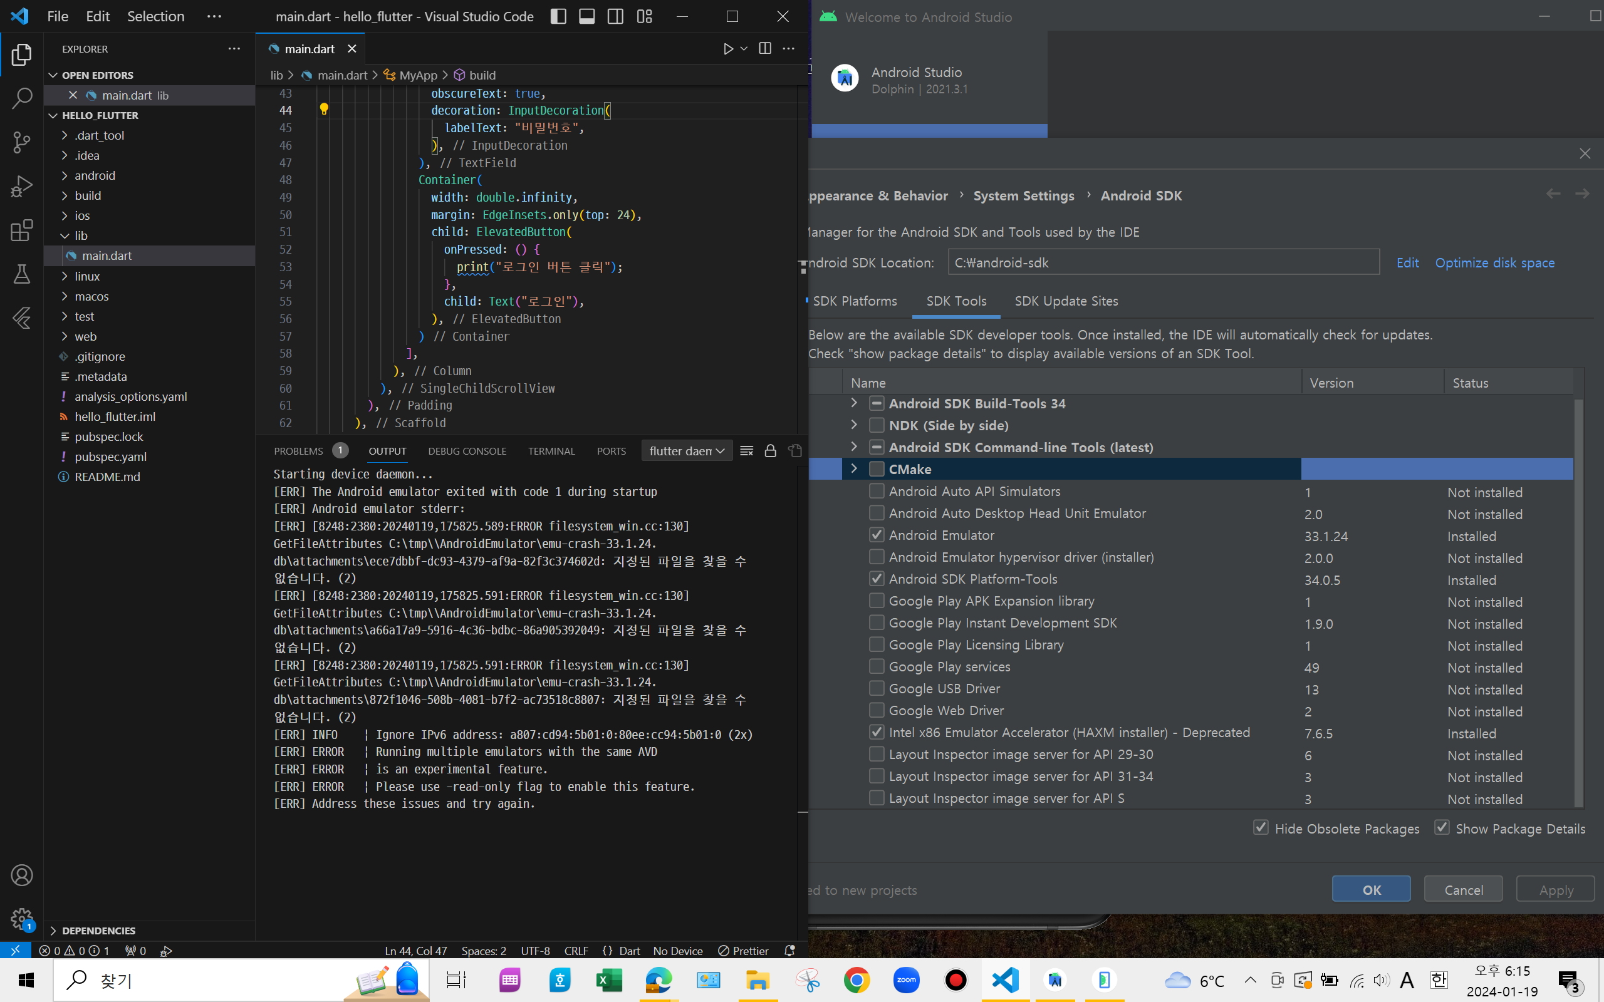Image resolution: width=1604 pixels, height=1002 pixels.
Task: Select the flutter daemon output channel dropdown
Action: [x=687, y=451]
